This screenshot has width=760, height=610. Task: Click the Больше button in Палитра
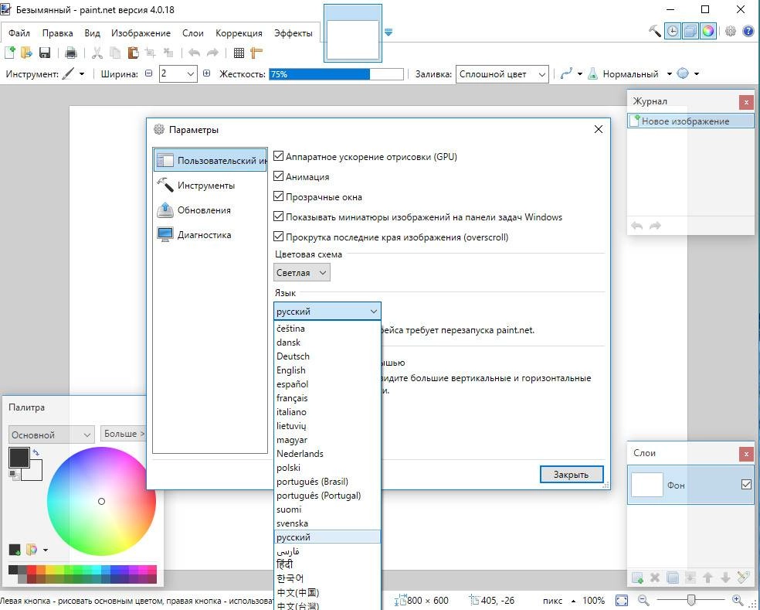124,434
